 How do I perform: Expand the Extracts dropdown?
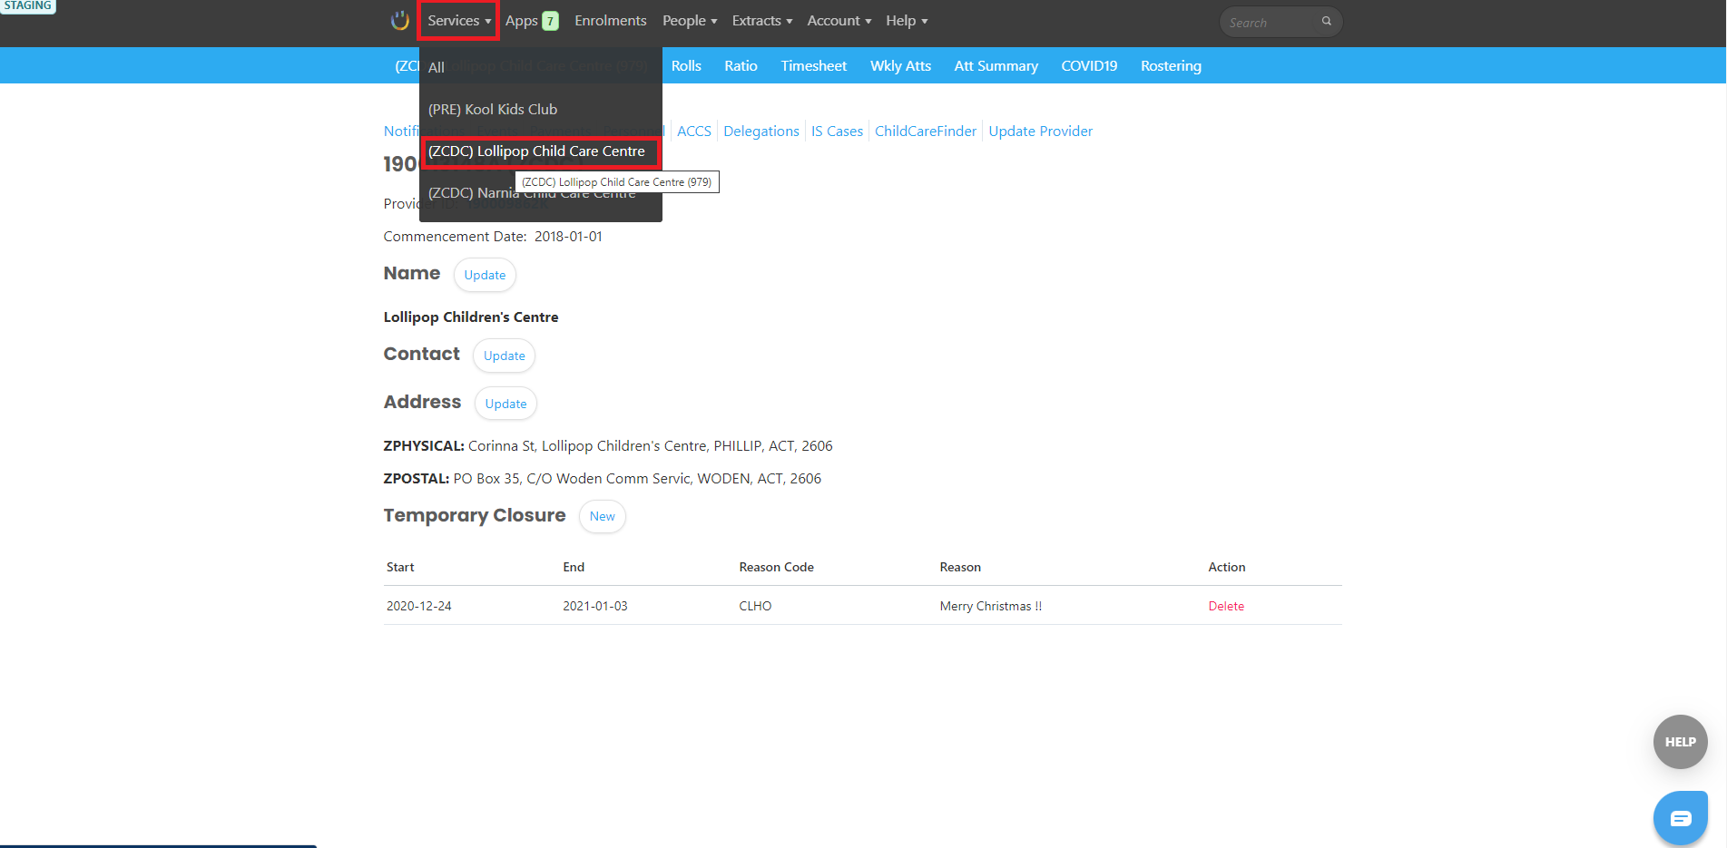tap(762, 21)
